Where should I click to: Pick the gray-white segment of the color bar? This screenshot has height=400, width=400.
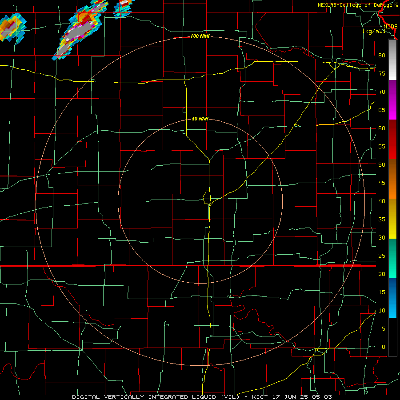click(392, 60)
